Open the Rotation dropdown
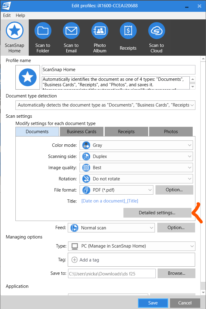The image size is (206, 309). point(136,179)
